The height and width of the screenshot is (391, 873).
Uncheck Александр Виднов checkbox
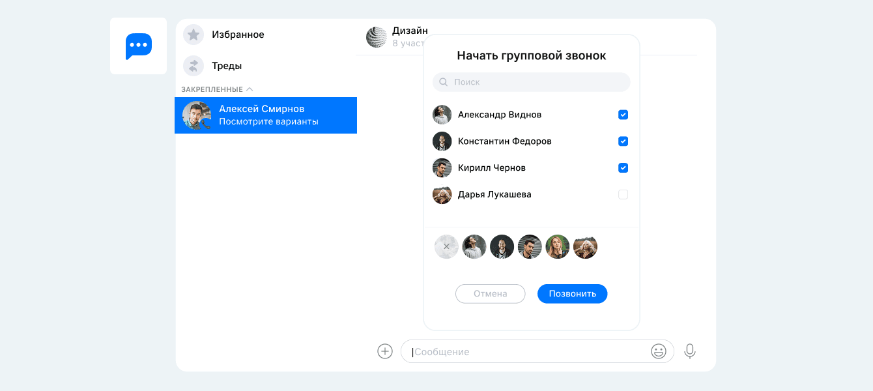pyautogui.click(x=623, y=115)
